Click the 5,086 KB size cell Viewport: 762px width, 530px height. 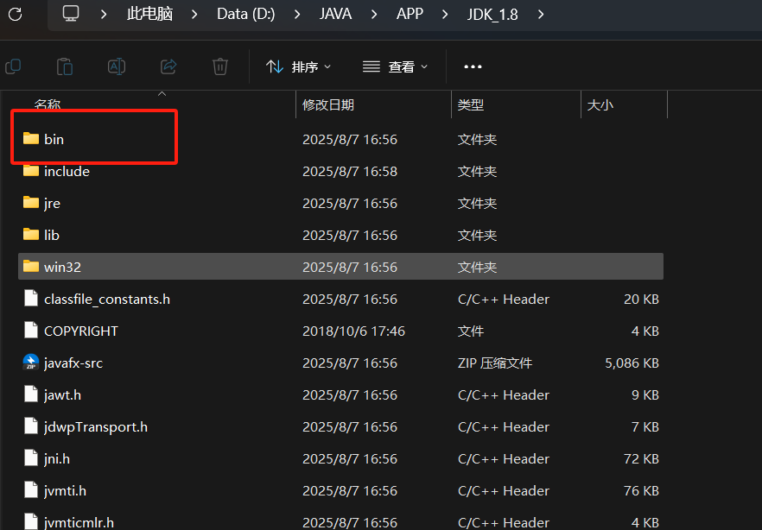[x=632, y=363]
